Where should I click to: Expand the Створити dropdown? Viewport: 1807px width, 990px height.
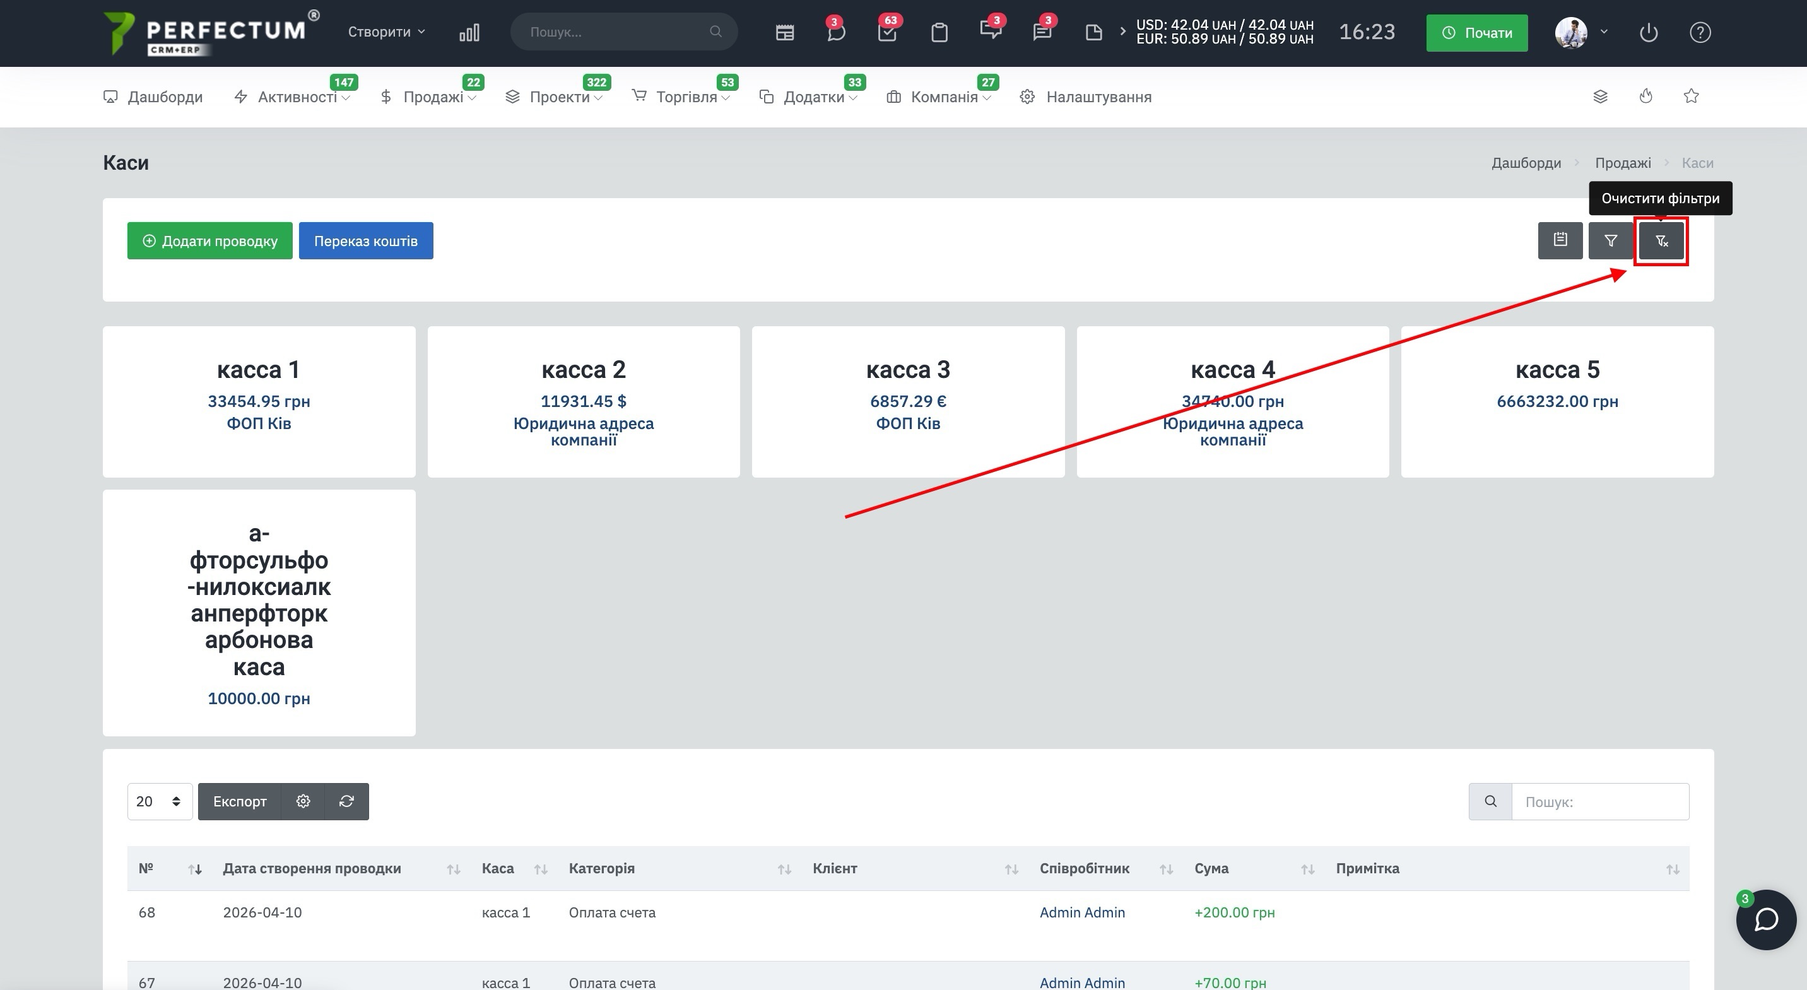(x=387, y=32)
